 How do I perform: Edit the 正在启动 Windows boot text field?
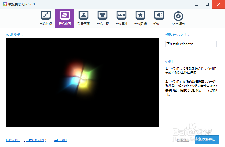[x=191, y=44]
